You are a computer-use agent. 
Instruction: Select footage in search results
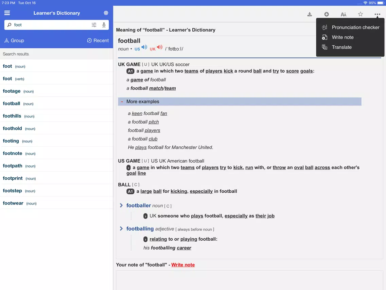57,91
